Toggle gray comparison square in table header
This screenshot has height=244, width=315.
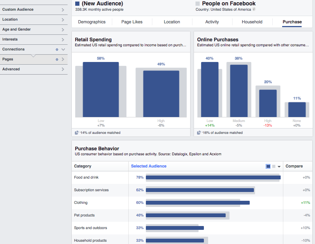(x=273, y=166)
